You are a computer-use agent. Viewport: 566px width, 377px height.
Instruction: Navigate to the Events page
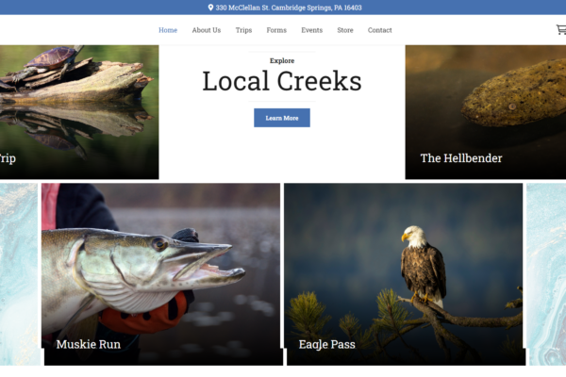pyautogui.click(x=312, y=30)
